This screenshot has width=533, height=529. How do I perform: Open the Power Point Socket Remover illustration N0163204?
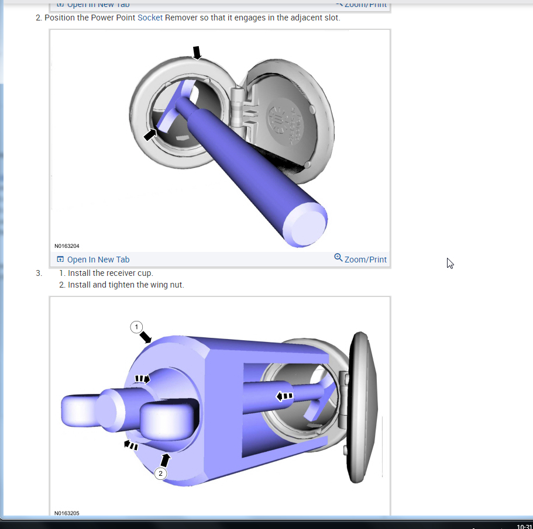[220, 141]
